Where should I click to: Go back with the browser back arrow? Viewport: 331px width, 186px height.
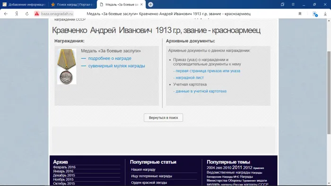tap(6, 14)
